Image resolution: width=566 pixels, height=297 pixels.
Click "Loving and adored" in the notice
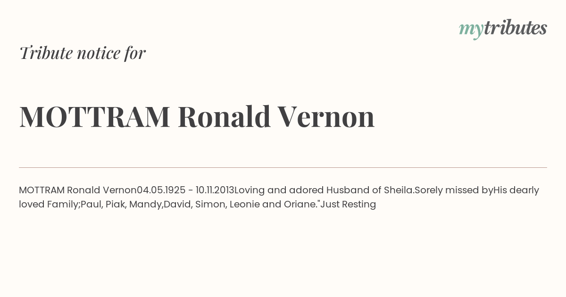[279, 190]
